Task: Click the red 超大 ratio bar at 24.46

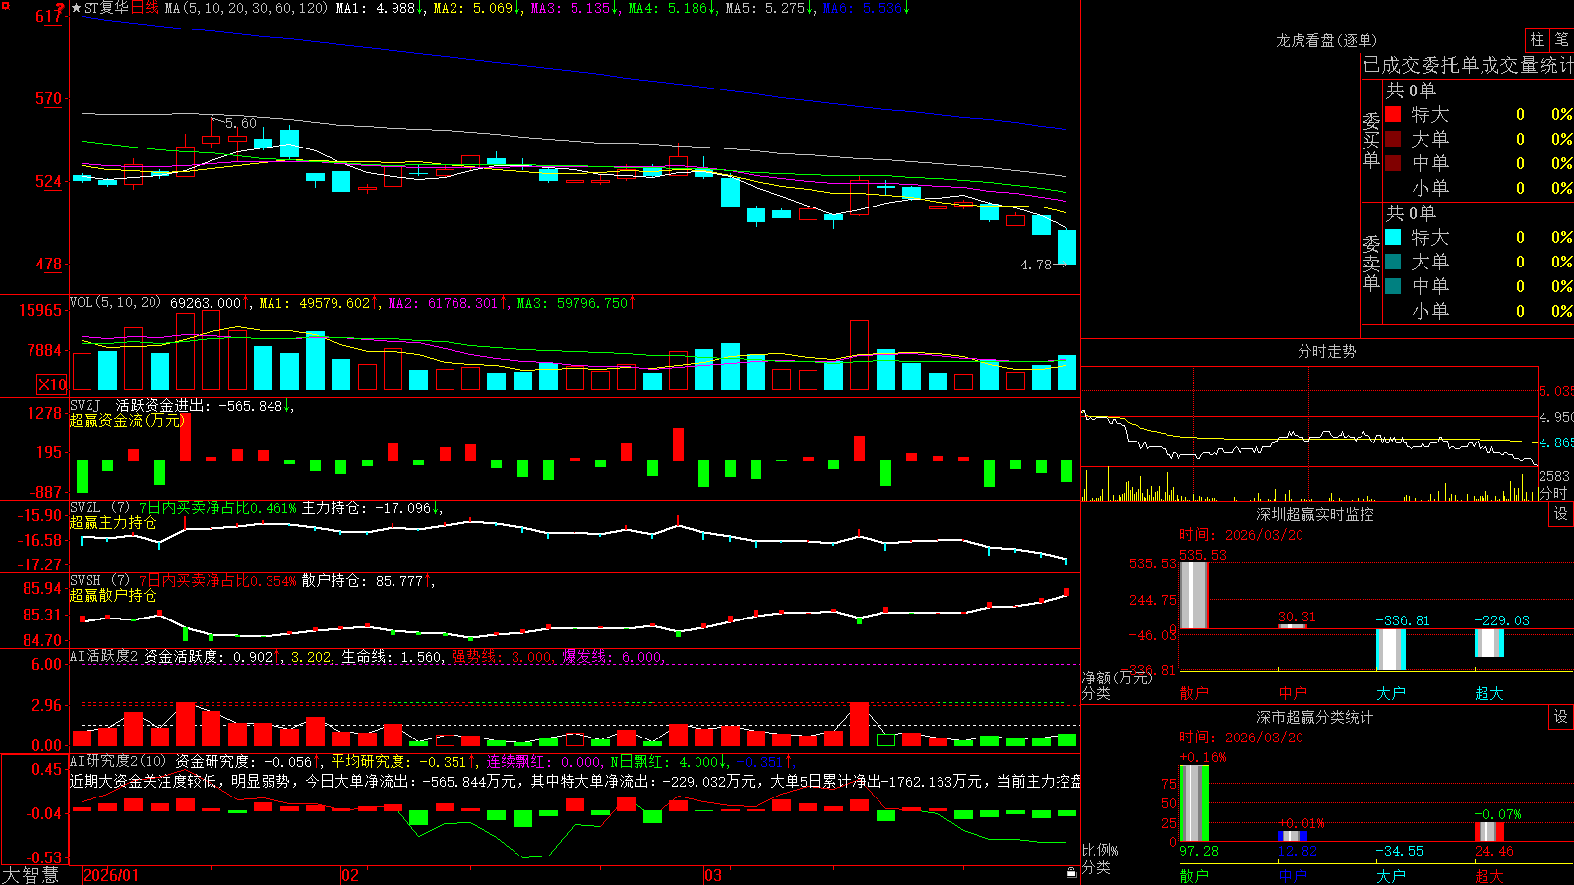Action: [x=1488, y=832]
